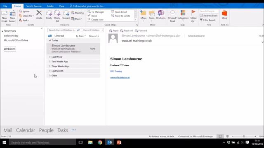The height and width of the screenshot is (148, 264).
Task: Select the Reply & Delete quick step
Action: tap(120, 16)
